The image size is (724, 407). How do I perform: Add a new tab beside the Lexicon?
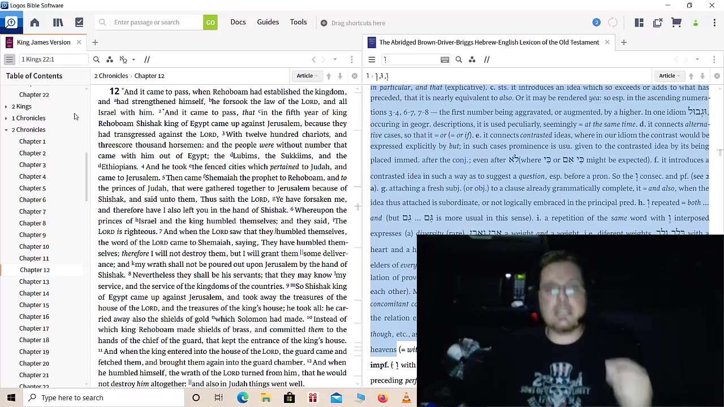point(624,42)
